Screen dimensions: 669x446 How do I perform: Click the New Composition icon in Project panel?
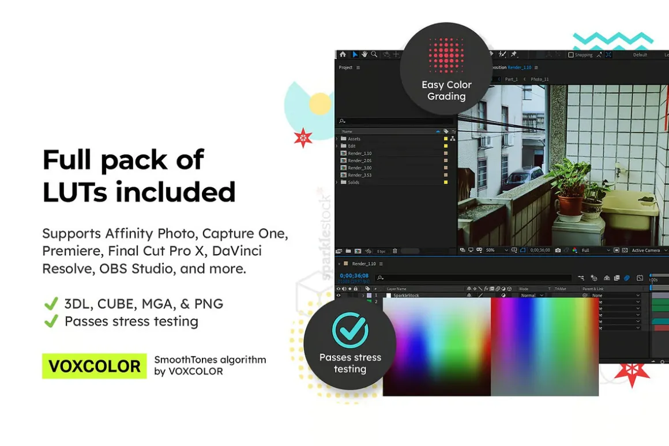(358, 251)
